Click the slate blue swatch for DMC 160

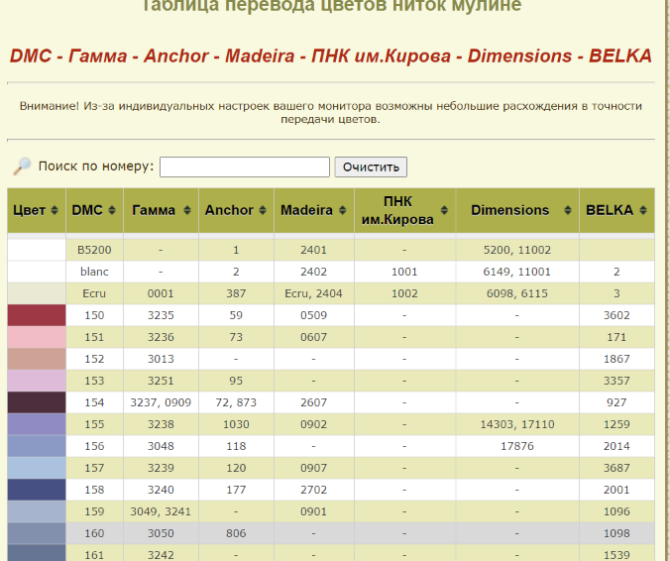37,533
